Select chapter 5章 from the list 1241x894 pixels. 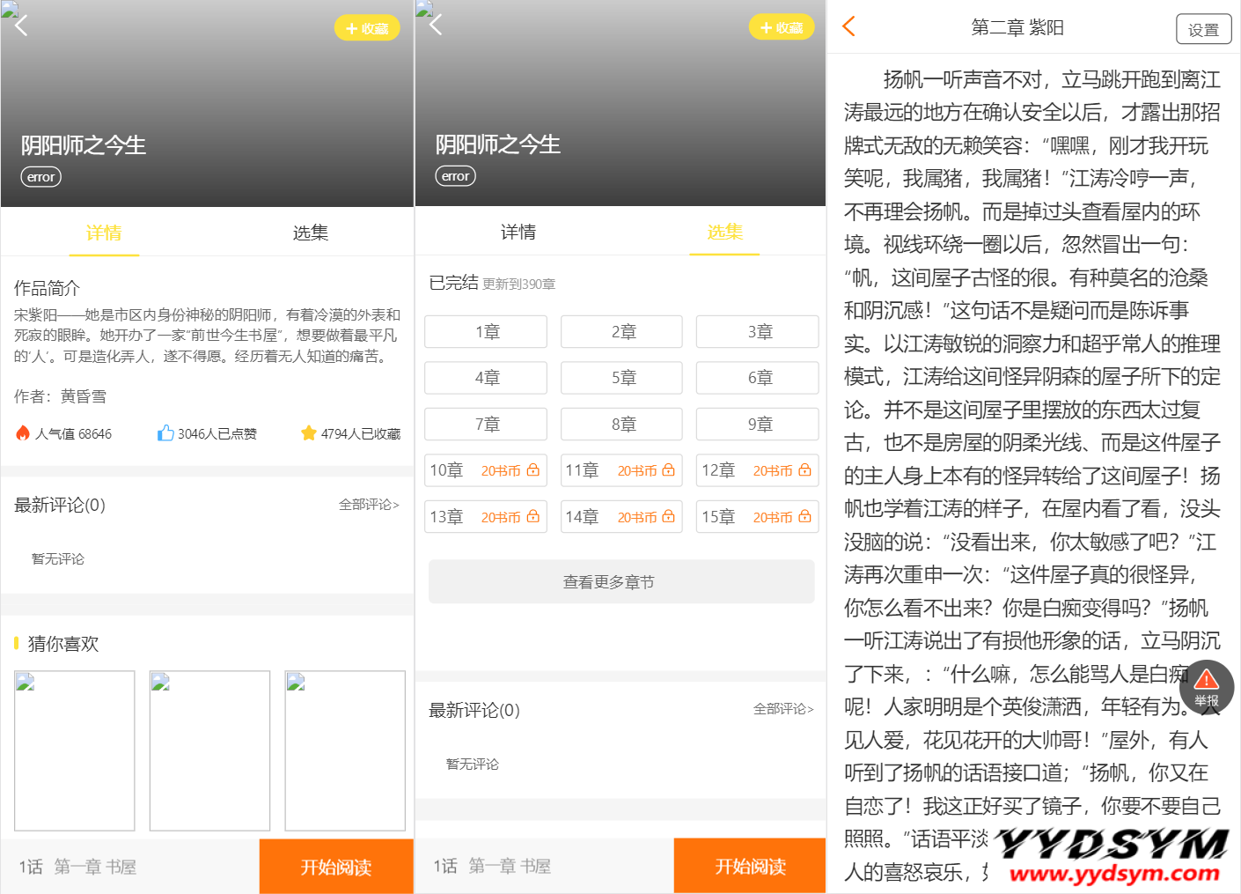tap(622, 378)
